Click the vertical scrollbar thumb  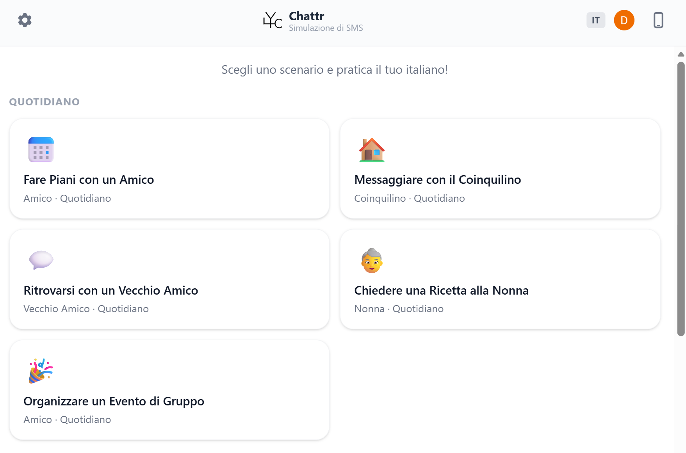click(681, 199)
